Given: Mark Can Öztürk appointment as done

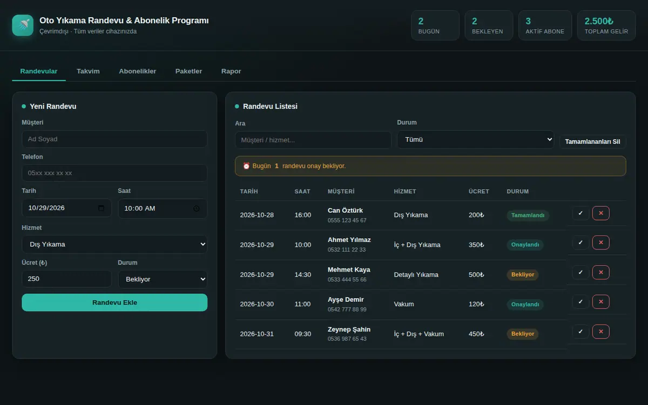Looking at the screenshot, I should 580,213.
